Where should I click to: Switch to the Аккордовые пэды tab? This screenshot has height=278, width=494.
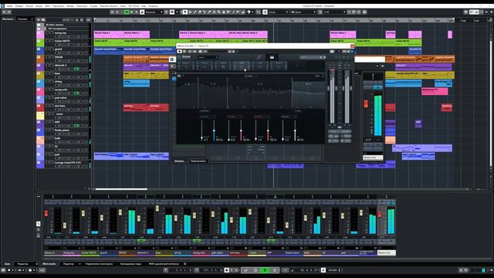pyautogui.click(x=130, y=264)
